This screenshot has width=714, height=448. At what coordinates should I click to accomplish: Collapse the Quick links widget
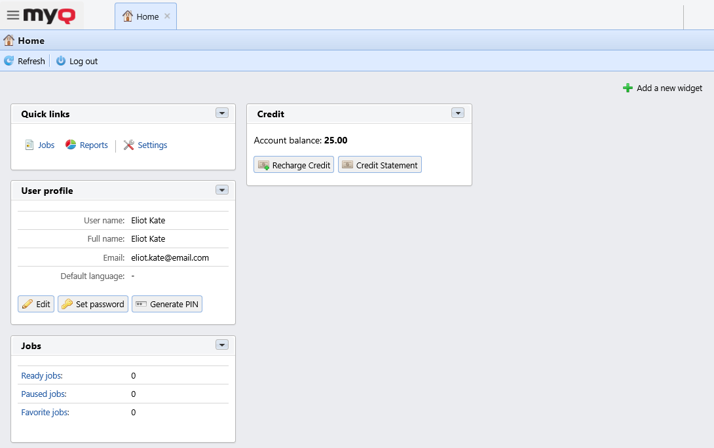[x=222, y=113]
